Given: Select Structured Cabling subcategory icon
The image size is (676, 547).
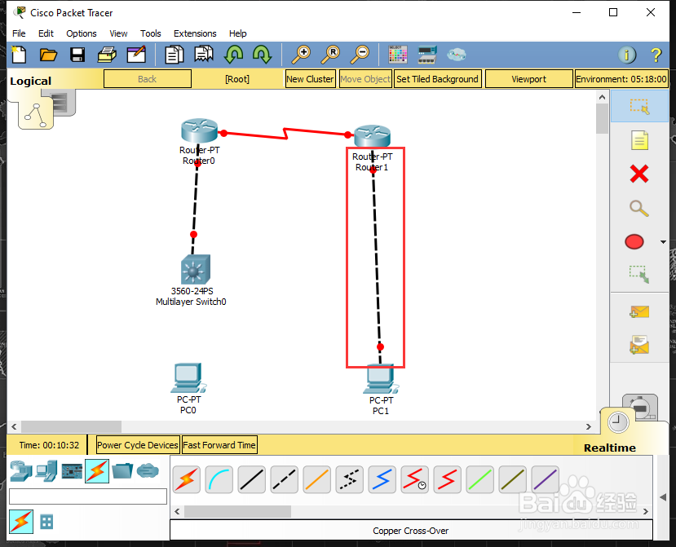Looking at the screenshot, I should coord(46,522).
